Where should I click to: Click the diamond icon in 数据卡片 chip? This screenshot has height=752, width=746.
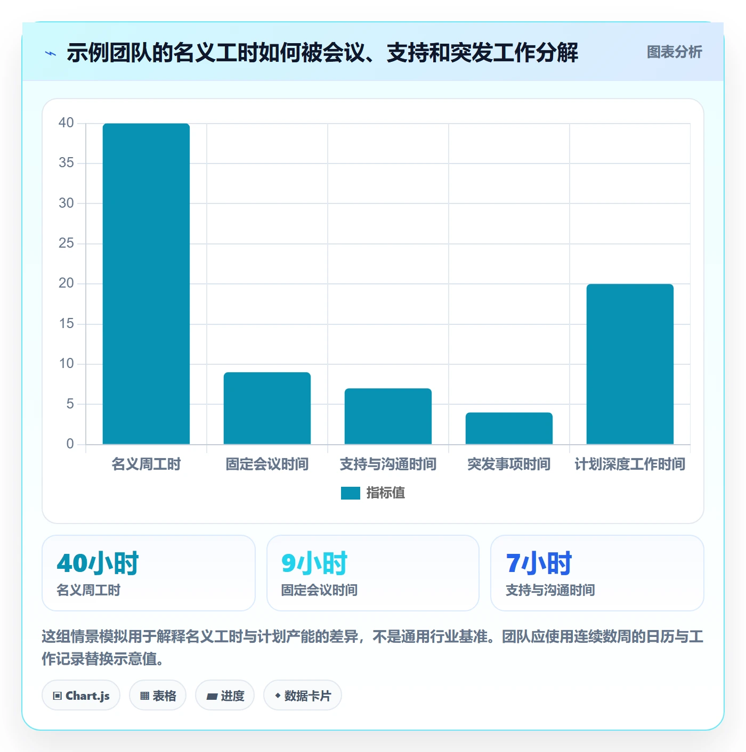pyautogui.click(x=278, y=696)
